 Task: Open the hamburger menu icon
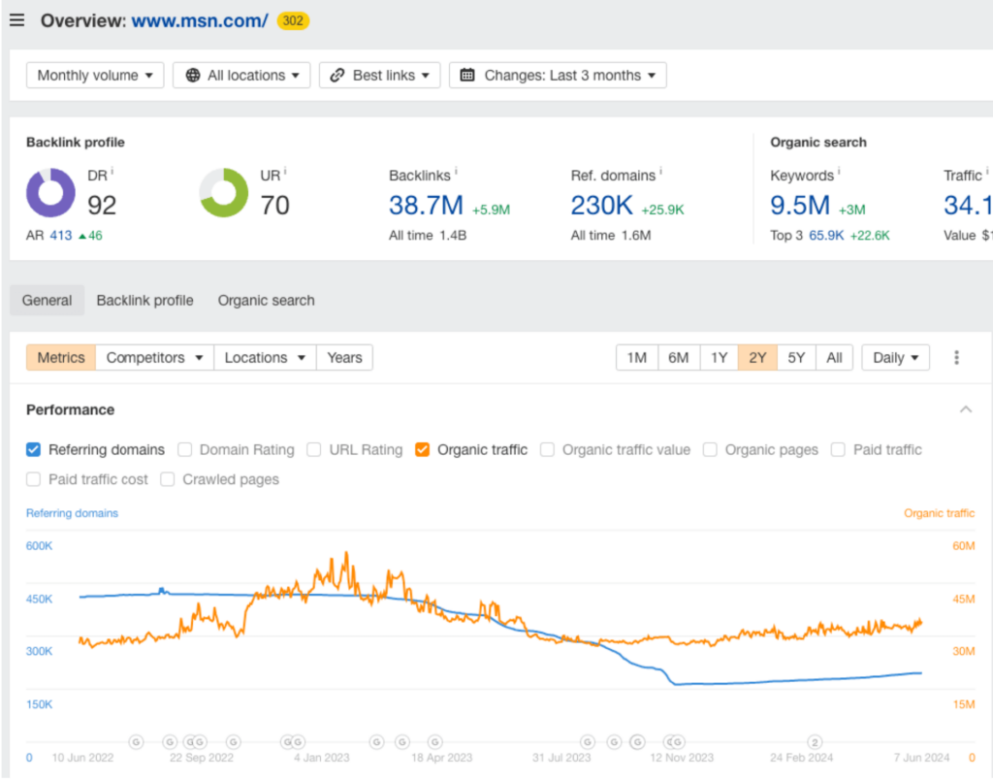click(x=16, y=20)
